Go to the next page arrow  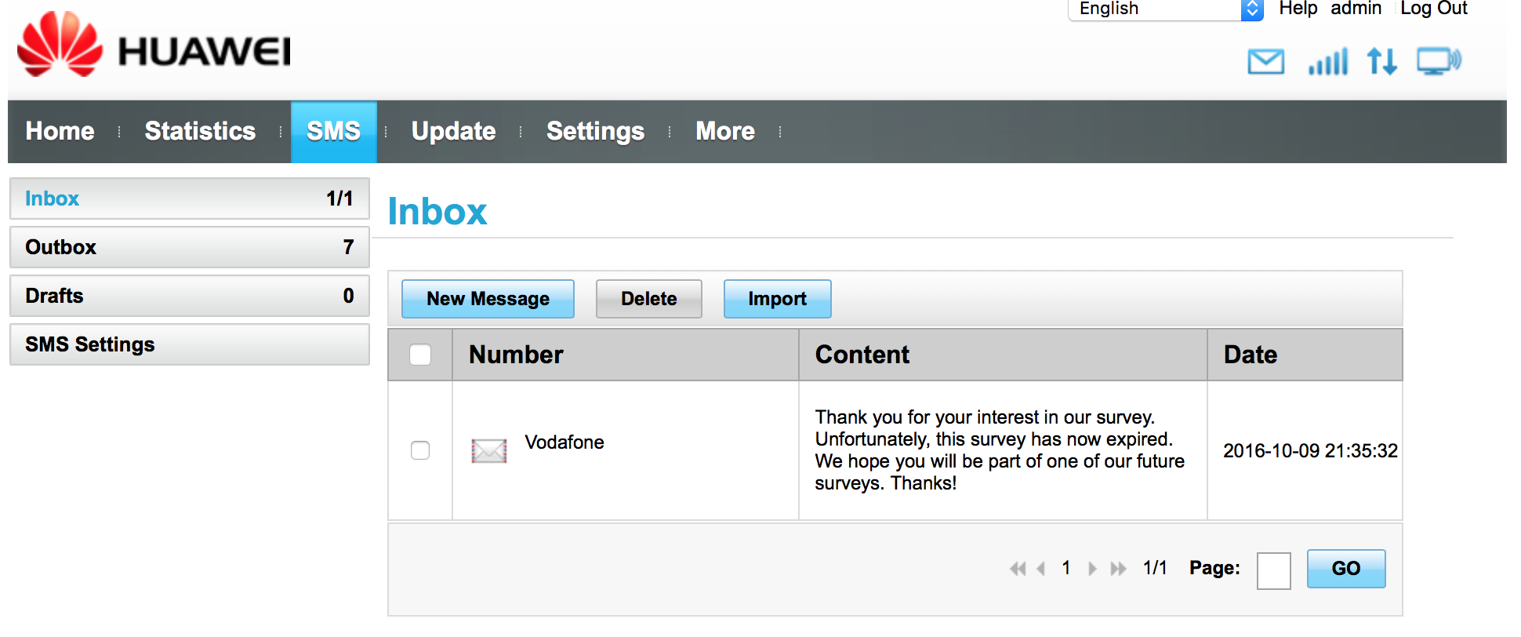coord(1092,569)
